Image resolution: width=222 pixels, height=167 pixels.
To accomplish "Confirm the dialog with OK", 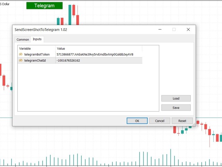I will pyautogui.click(x=137, y=121).
